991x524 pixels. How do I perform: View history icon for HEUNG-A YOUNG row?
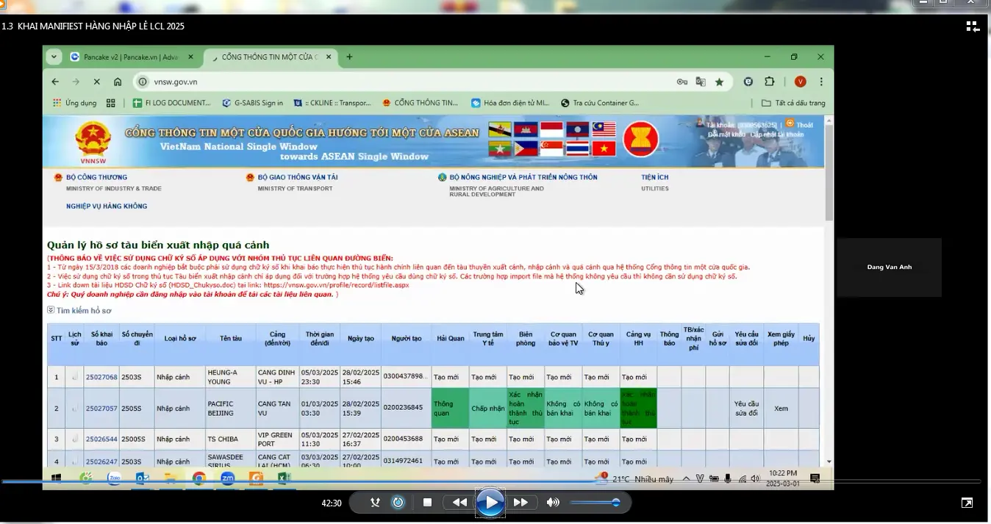74,377
